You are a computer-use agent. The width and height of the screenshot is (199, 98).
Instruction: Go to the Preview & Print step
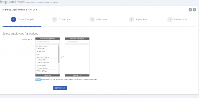pyautogui.click(x=181, y=19)
